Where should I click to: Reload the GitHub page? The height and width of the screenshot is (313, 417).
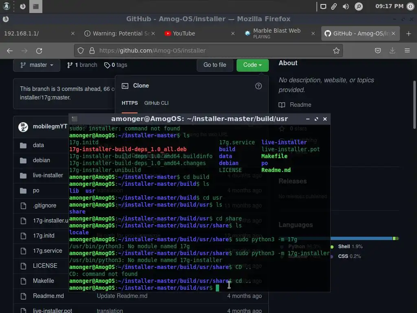[x=39, y=51]
